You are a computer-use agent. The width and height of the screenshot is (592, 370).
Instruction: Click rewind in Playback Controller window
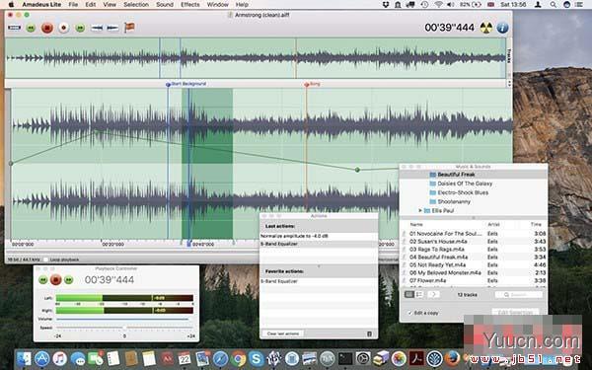(x=43, y=280)
